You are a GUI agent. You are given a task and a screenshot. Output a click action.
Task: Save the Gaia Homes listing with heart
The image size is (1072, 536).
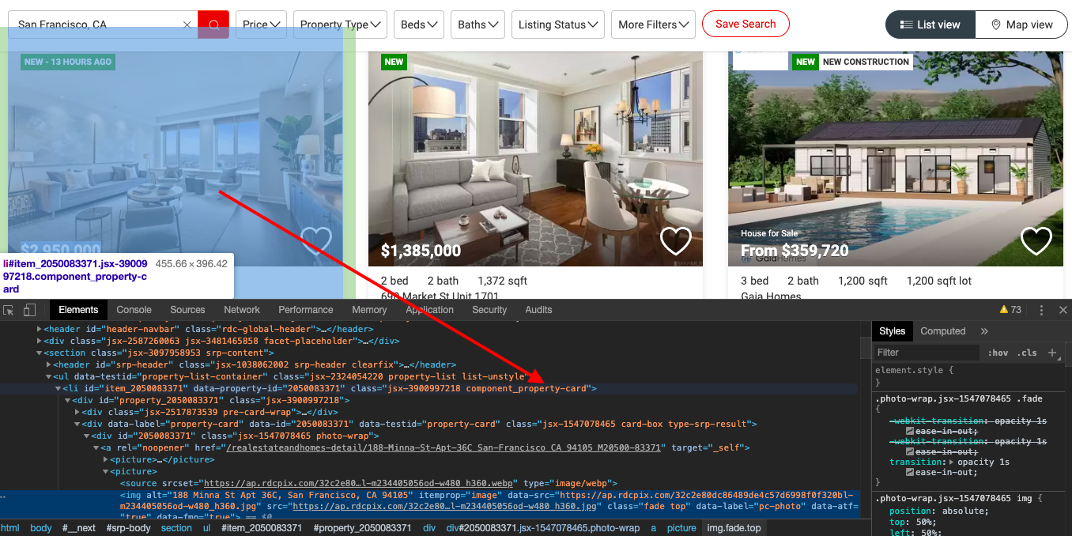1036,240
